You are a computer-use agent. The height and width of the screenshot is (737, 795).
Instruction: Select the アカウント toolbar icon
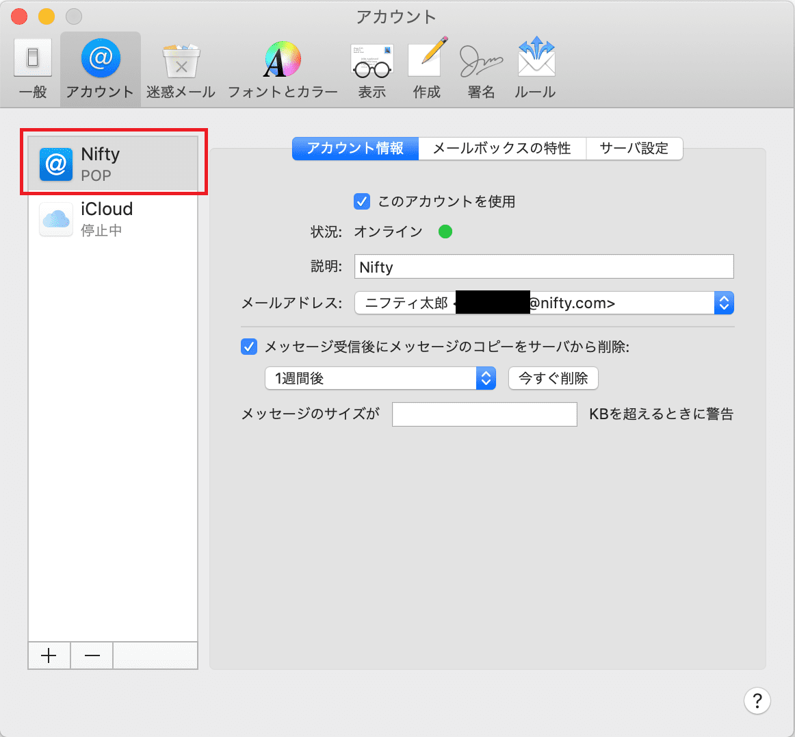point(101,69)
